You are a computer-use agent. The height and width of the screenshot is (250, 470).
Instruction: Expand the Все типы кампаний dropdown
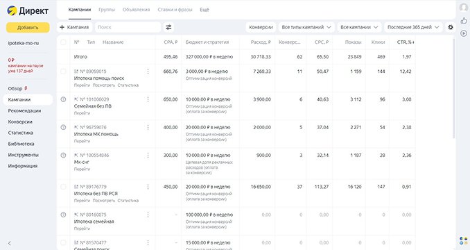click(x=306, y=27)
